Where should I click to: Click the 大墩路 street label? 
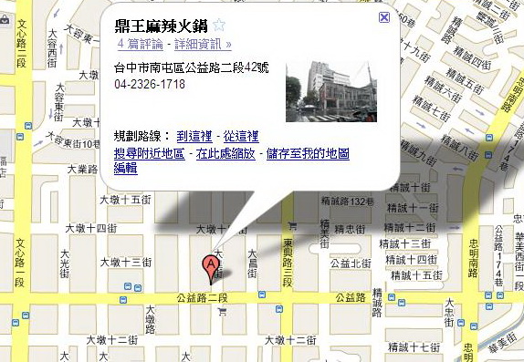[x=151, y=319]
